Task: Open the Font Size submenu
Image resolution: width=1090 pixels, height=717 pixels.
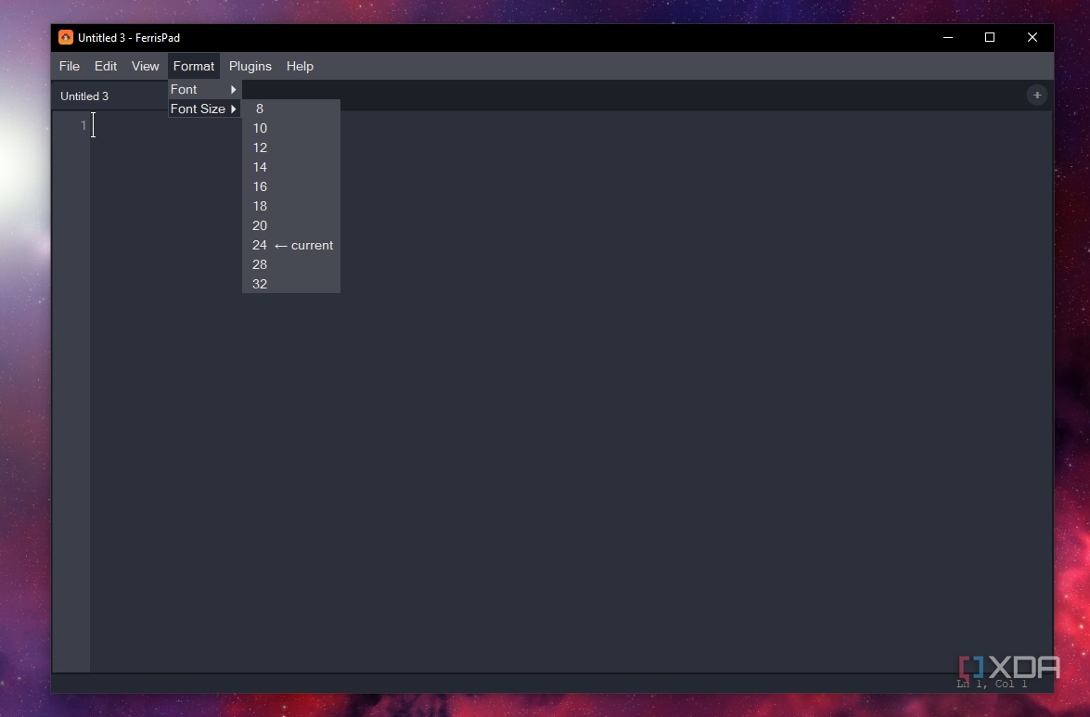Action: click(204, 109)
